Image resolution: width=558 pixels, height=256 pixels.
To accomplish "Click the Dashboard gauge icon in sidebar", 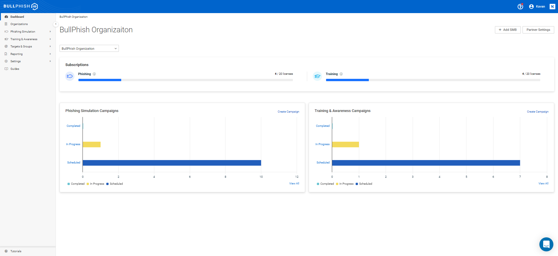I will 6,17.
